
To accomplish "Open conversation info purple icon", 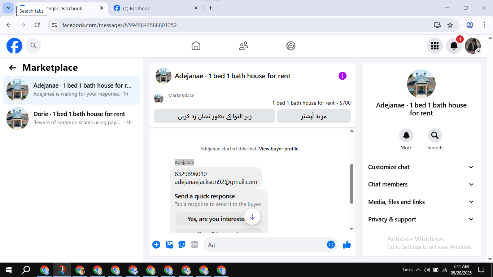I will pos(343,76).
